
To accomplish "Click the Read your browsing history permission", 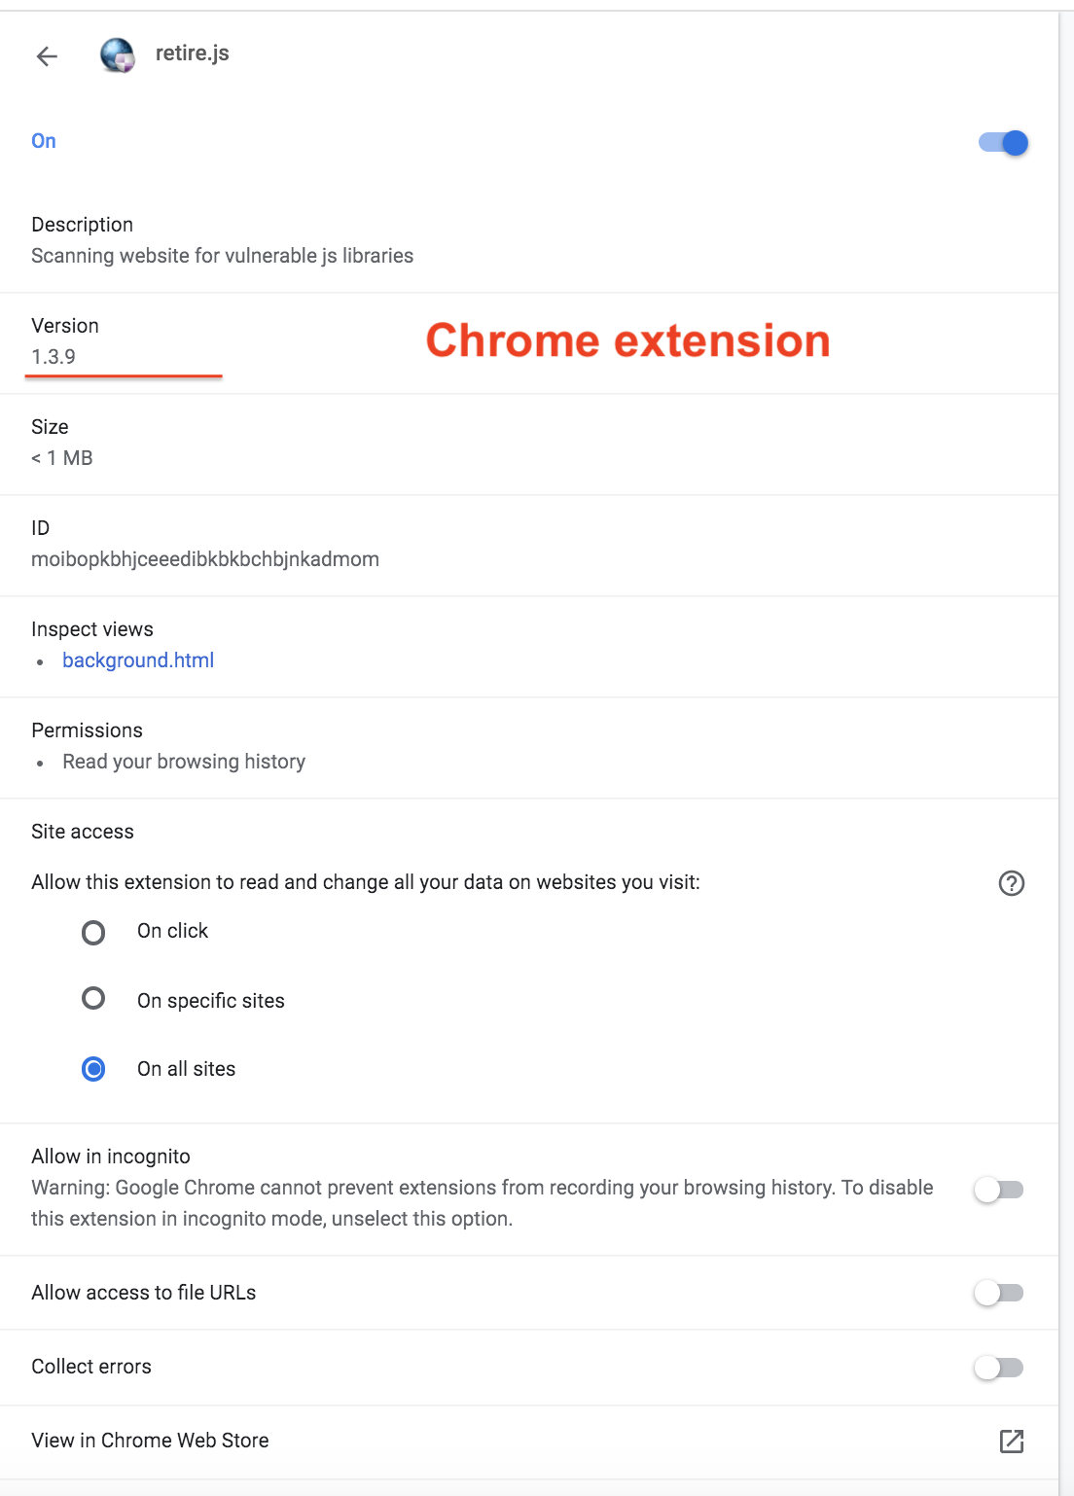I will (x=184, y=762).
